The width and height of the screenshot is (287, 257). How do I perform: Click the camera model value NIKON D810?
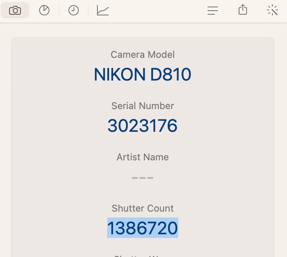coord(143,74)
